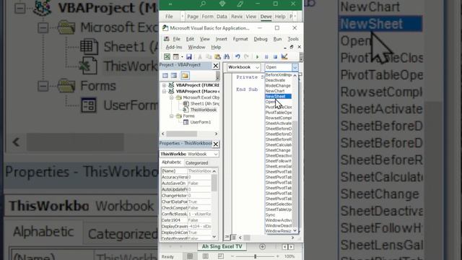Add a new sheet with the plus icon

[262, 246]
